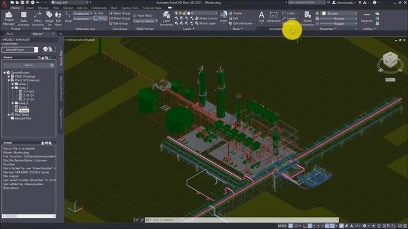Open the P&ID PIP workspace dropdown
The image size is (408, 229).
pos(70,3)
